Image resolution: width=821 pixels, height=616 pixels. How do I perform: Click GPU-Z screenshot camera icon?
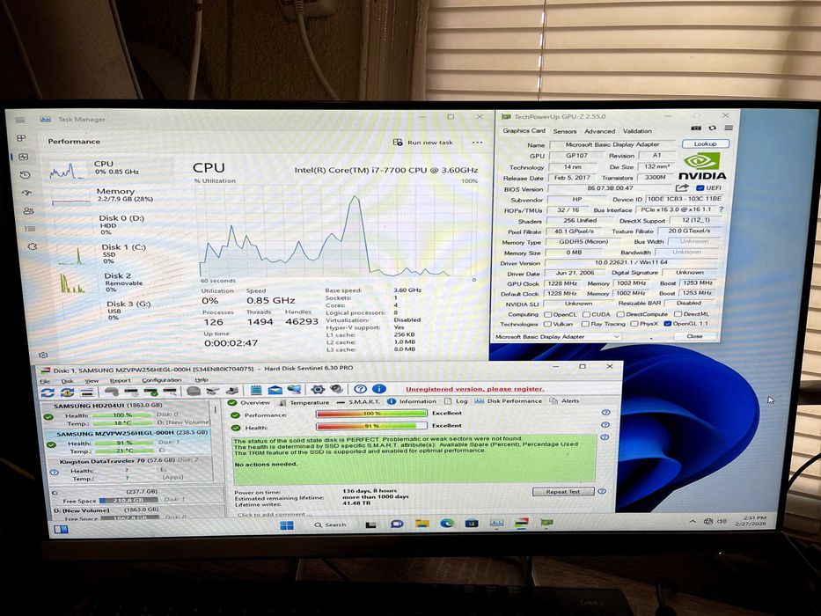696,128
